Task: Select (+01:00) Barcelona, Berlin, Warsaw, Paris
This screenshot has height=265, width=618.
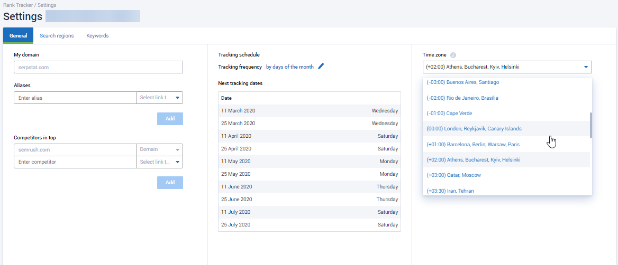Action: coord(506,144)
